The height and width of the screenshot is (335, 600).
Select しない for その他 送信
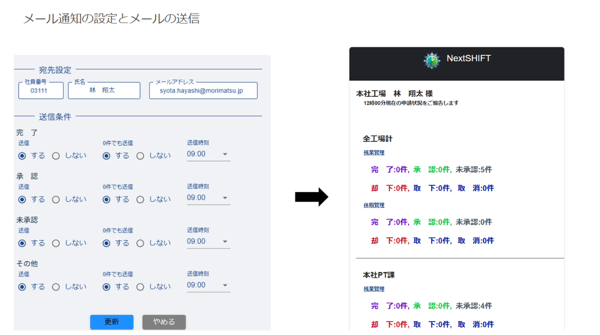(x=55, y=287)
